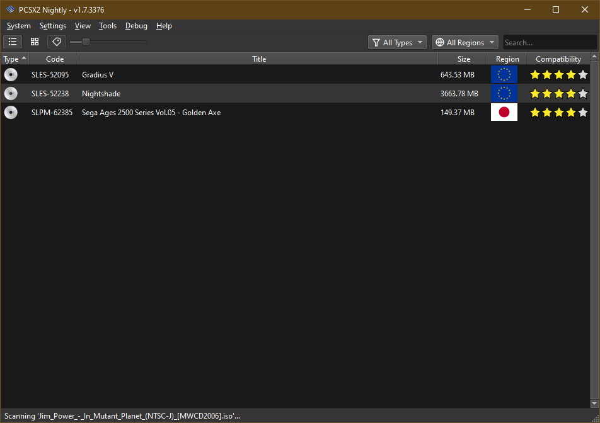Open the System menu
600x423 pixels.
tap(19, 26)
